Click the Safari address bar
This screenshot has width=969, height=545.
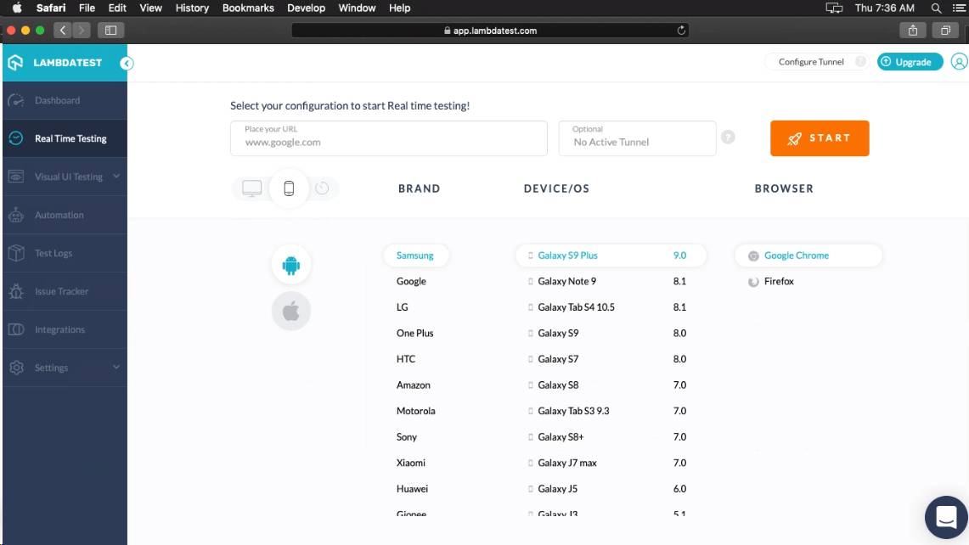[x=490, y=31]
